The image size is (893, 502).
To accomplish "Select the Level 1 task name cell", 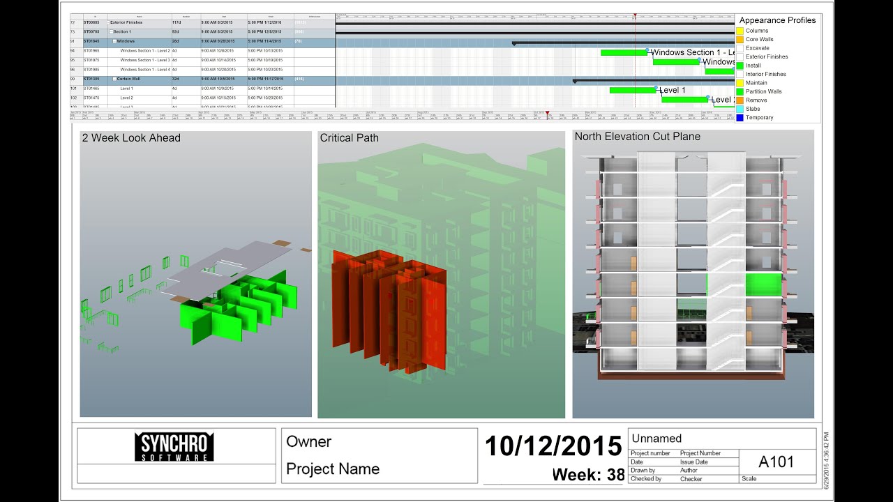I will [140, 89].
